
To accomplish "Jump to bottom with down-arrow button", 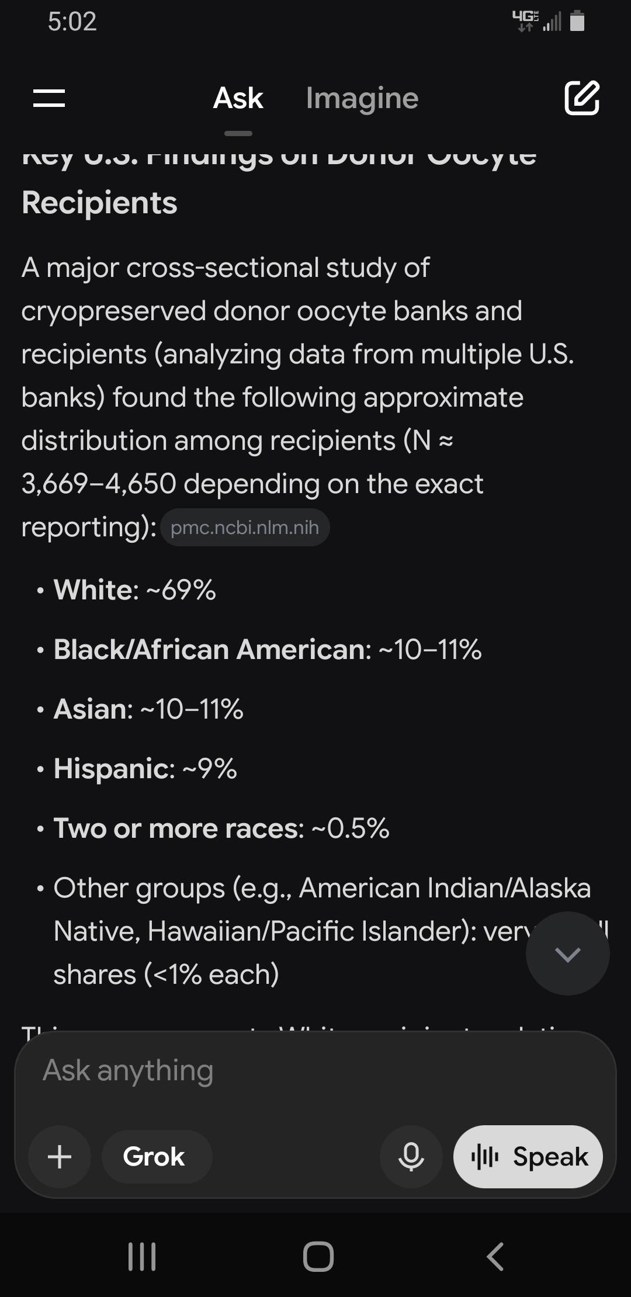I will (567, 953).
